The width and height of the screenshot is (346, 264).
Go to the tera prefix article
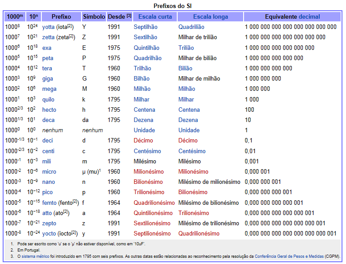[x=47, y=69]
